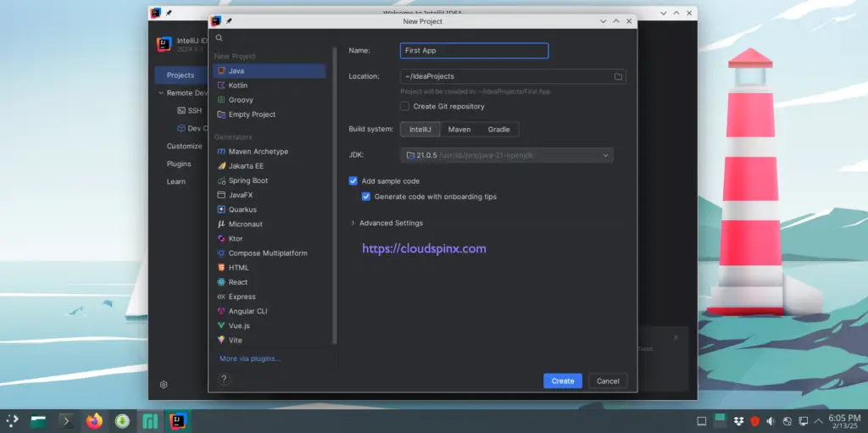This screenshot has height=433, width=868.
Task: Launch Firefox from the taskbar
Action: [x=95, y=421]
